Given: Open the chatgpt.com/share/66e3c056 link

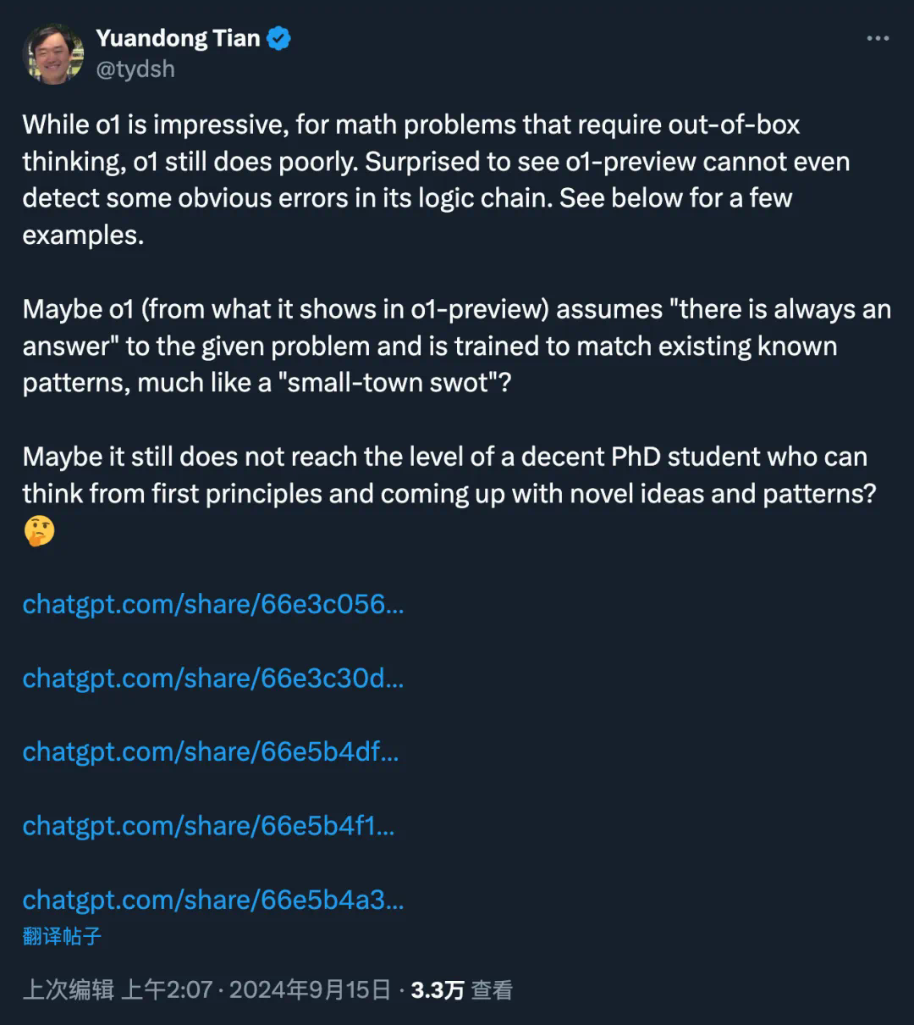Looking at the screenshot, I should tap(213, 605).
